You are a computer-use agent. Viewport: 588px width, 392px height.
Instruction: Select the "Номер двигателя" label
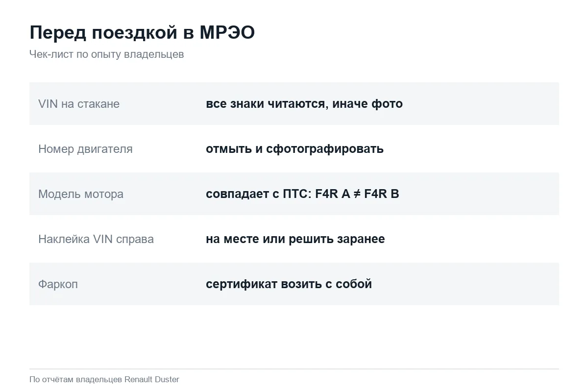(x=85, y=149)
